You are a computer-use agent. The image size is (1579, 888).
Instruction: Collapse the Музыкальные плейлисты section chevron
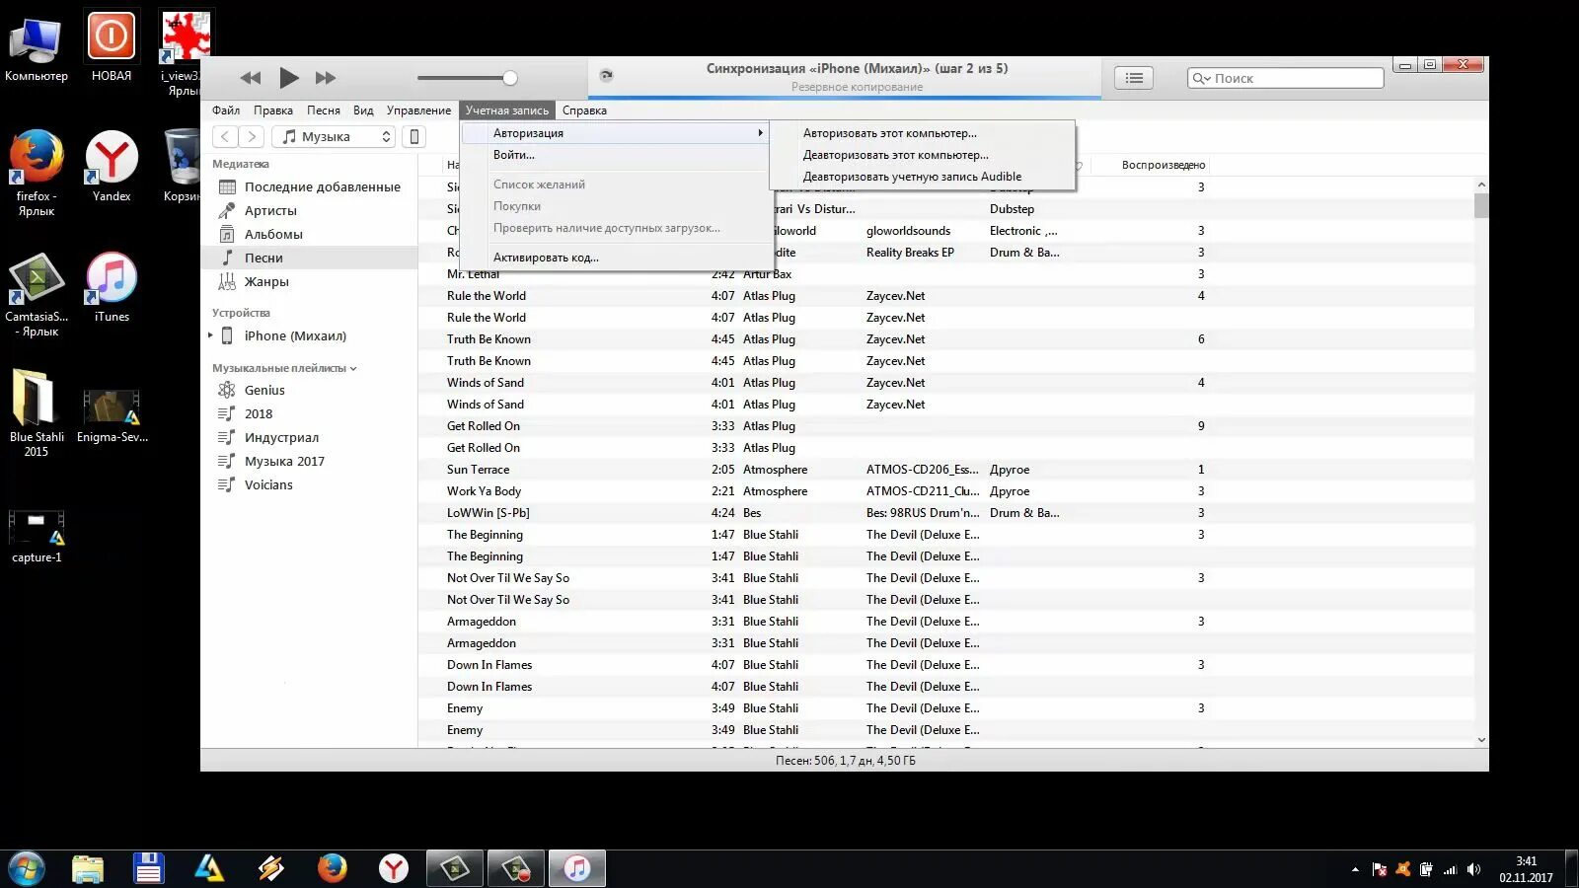(x=353, y=369)
